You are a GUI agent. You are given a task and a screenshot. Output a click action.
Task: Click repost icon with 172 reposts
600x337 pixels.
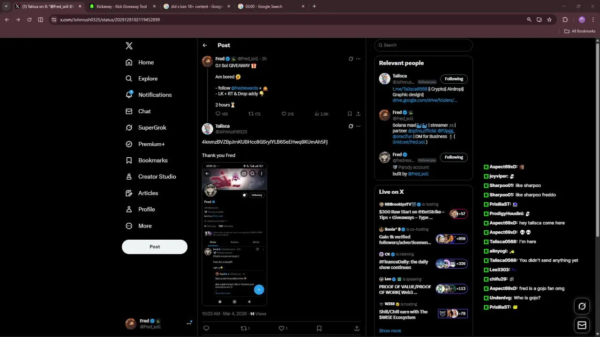pos(251,114)
